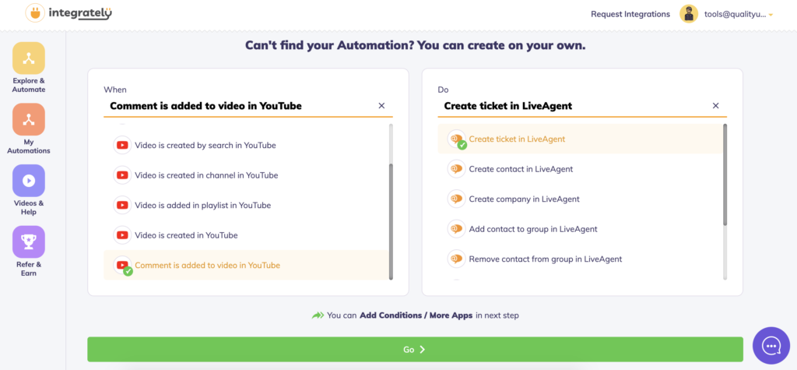Click the user profile avatar
This screenshot has height=370, width=797.
pos(689,14)
